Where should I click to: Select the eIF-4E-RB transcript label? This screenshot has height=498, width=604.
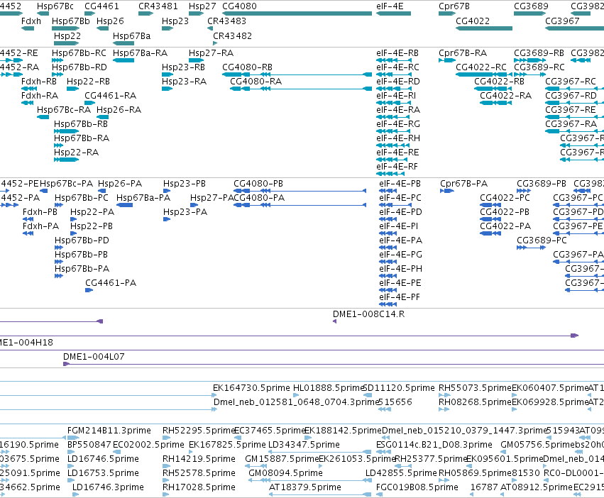click(x=397, y=52)
